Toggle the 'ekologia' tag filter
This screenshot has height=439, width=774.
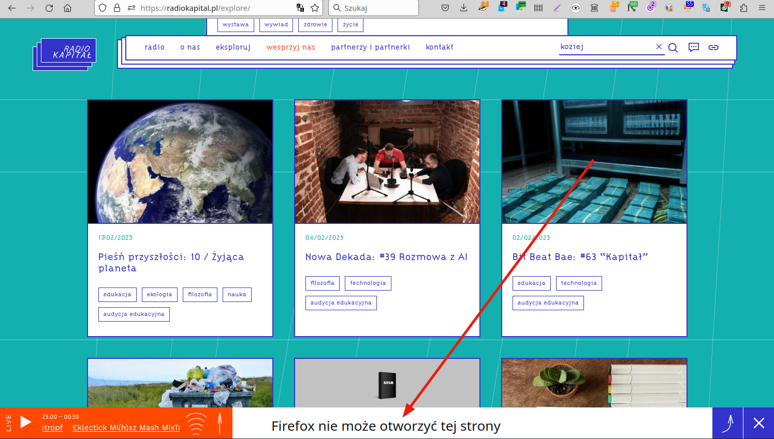(x=159, y=294)
